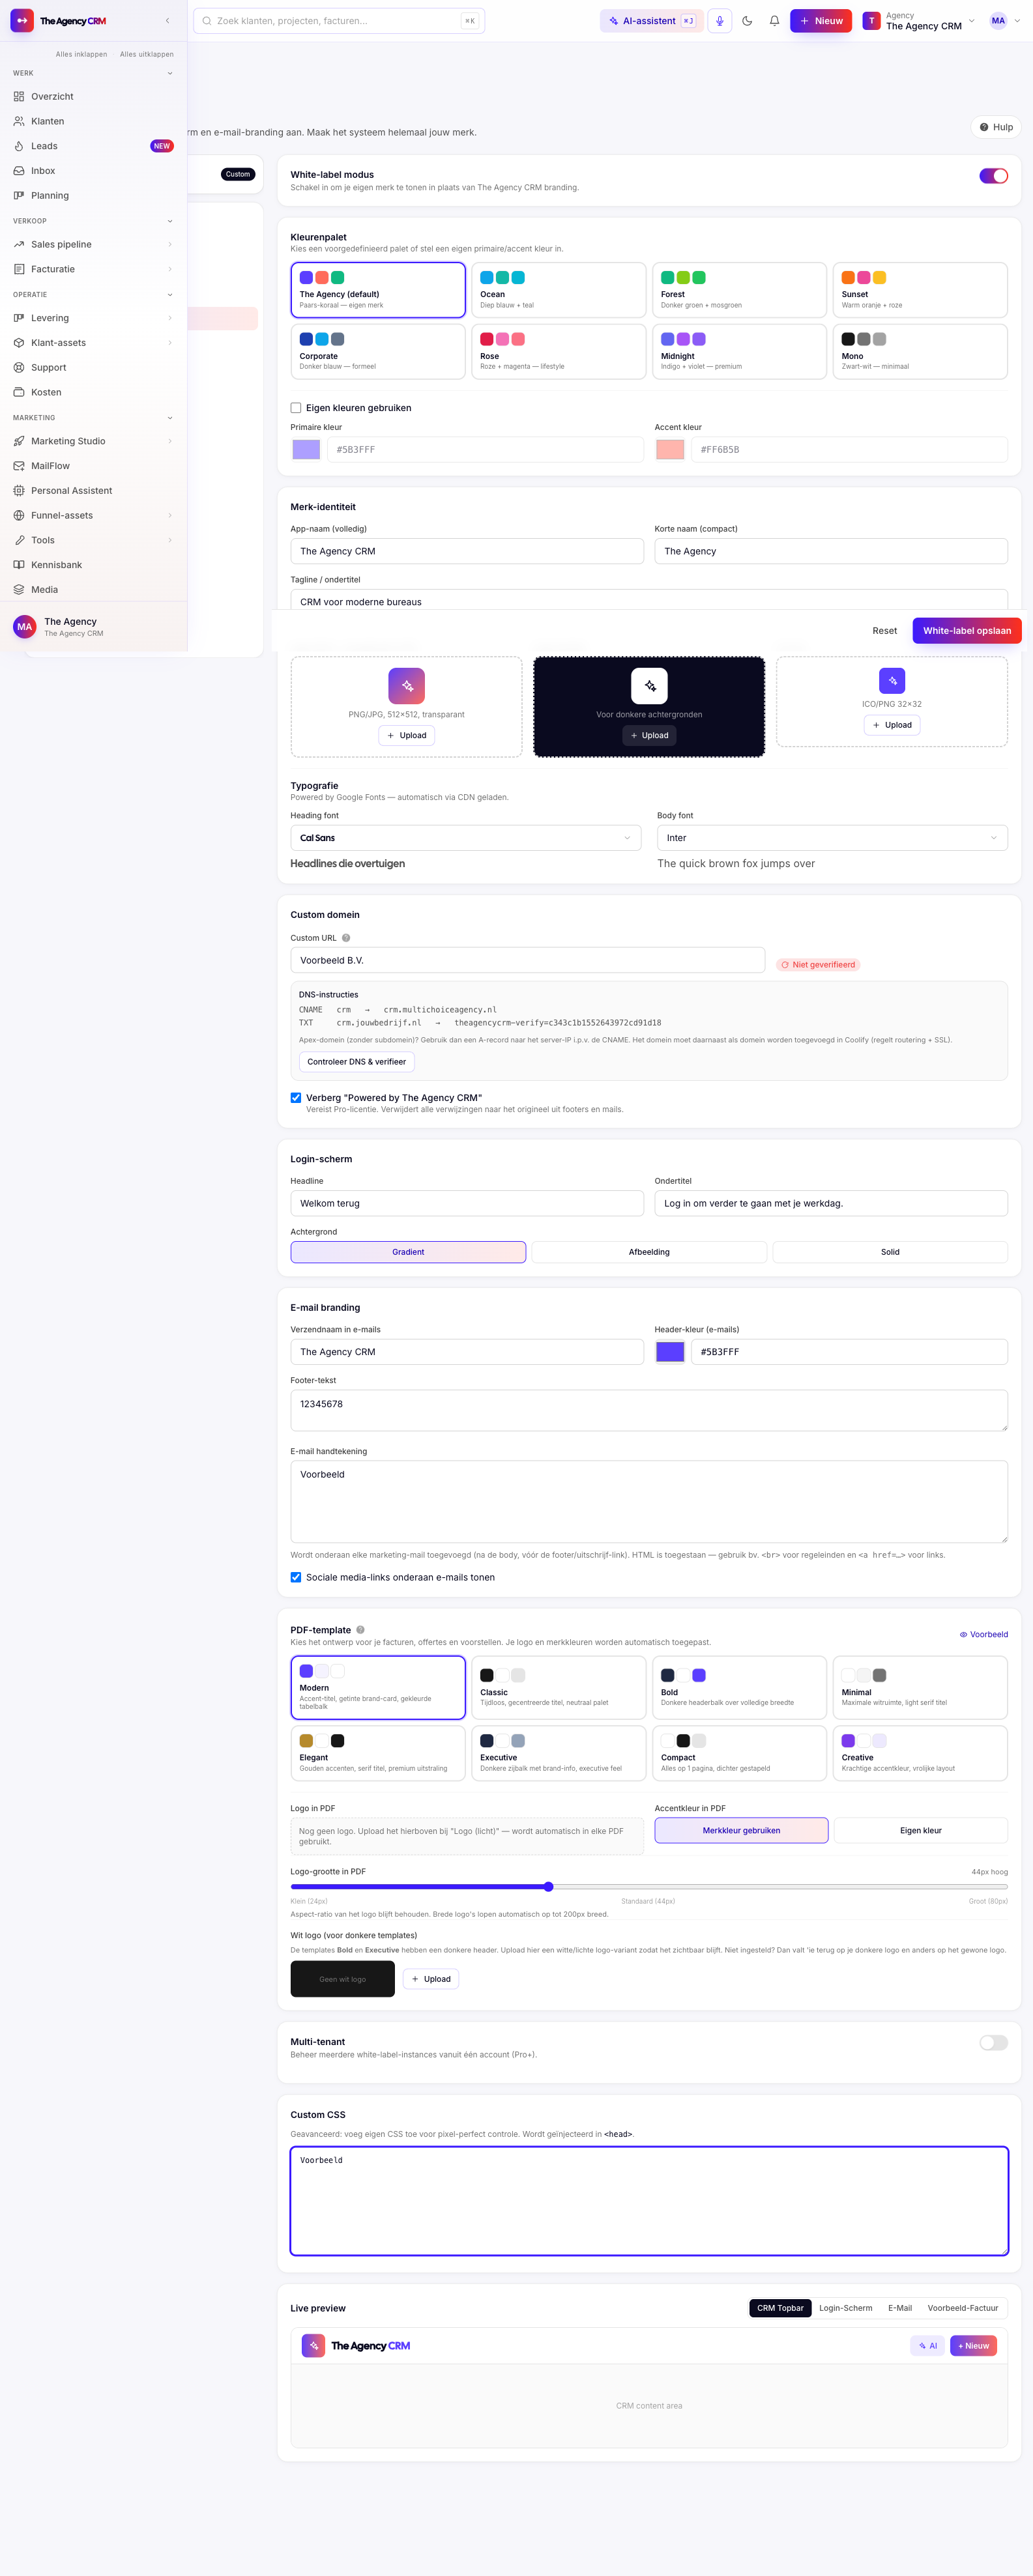Choose Eigen kleur for PDF accent
This screenshot has width=1033, height=2576.
tap(920, 1830)
